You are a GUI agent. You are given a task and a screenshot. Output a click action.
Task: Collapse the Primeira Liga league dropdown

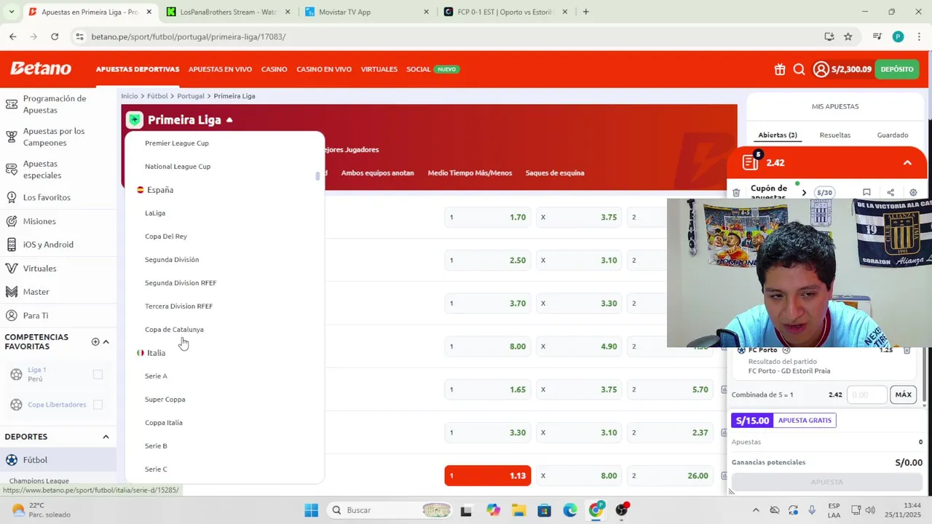[x=229, y=120]
